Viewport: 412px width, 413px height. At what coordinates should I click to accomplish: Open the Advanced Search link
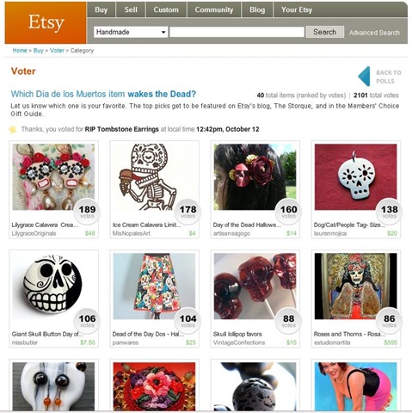pyautogui.click(x=374, y=33)
